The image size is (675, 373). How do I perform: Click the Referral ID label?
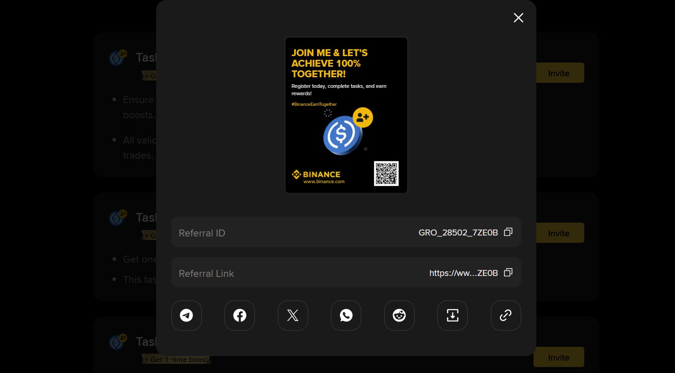pyautogui.click(x=202, y=233)
